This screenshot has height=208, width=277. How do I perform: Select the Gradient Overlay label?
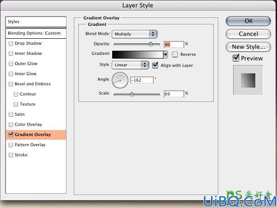33,135
